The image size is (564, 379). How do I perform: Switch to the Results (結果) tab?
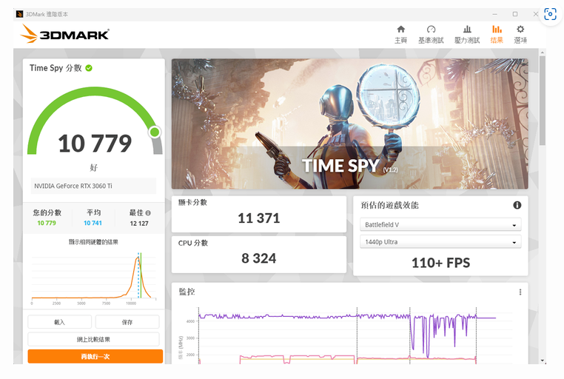[x=497, y=35]
